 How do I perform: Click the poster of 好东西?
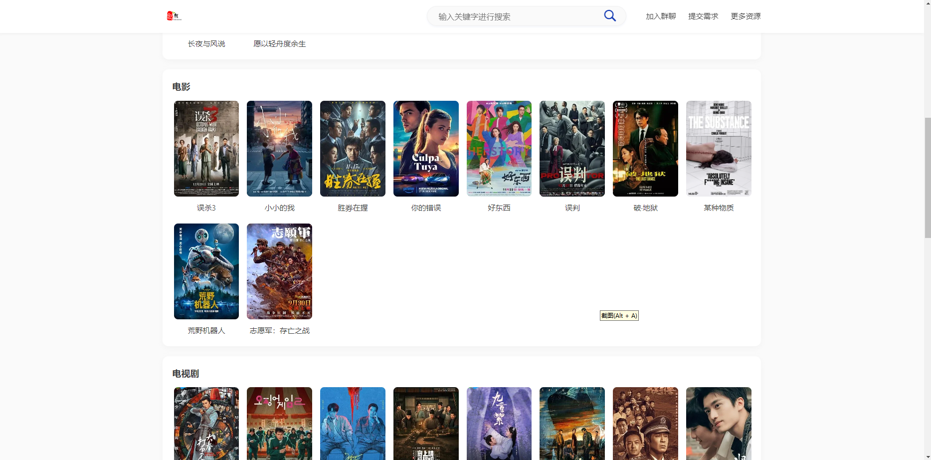point(499,148)
